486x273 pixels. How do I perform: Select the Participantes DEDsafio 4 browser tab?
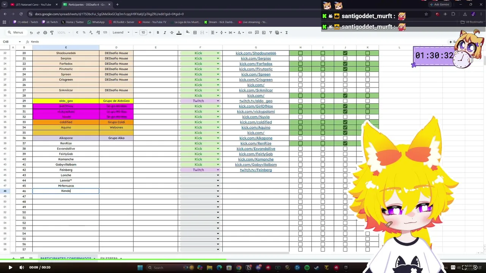(x=87, y=5)
